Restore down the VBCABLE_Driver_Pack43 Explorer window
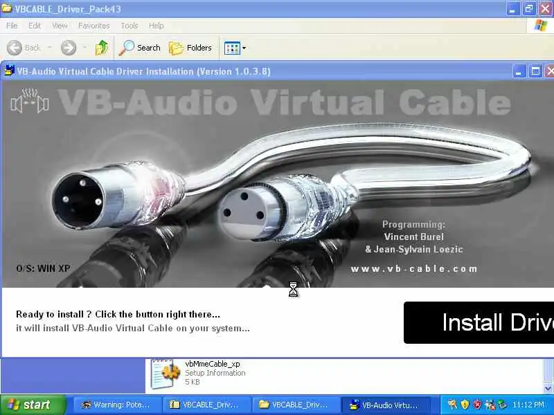The width and height of the screenshot is (554, 415). pyautogui.click(x=529, y=9)
